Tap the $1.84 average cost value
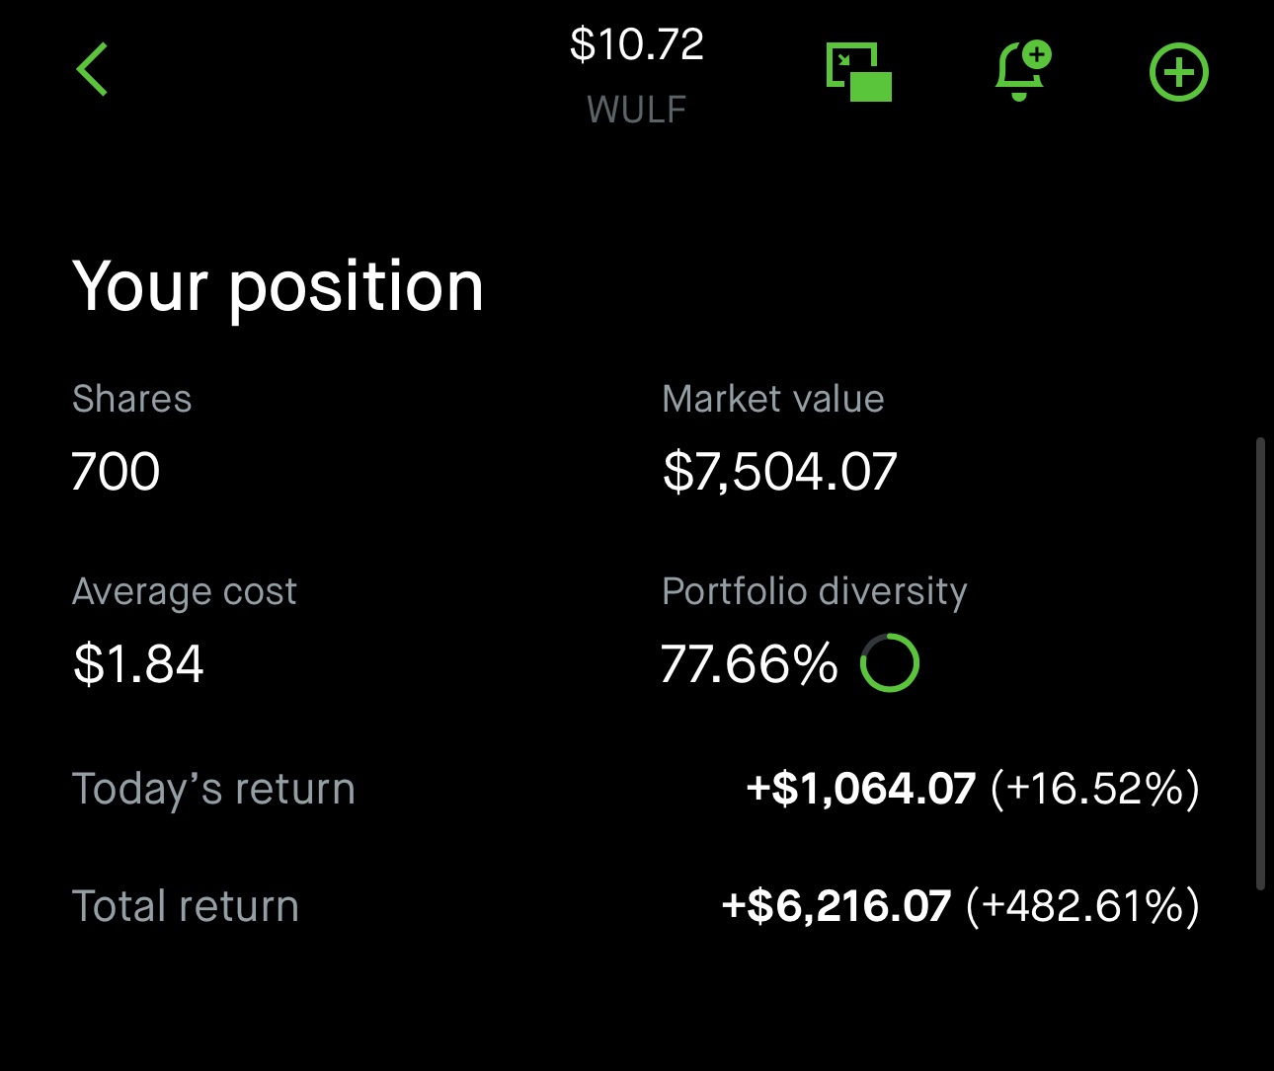The height and width of the screenshot is (1071, 1274). coord(138,663)
